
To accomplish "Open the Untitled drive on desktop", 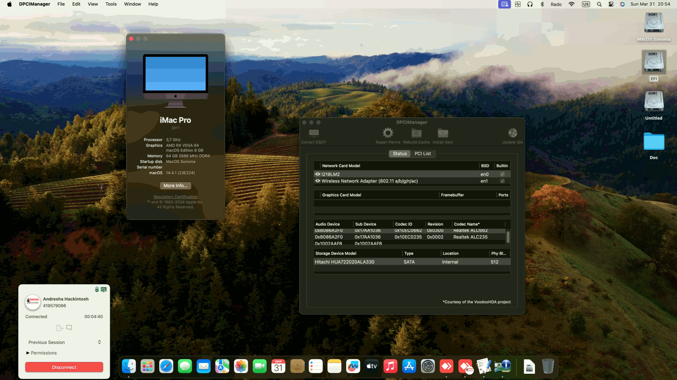I will tap(654, 102).
